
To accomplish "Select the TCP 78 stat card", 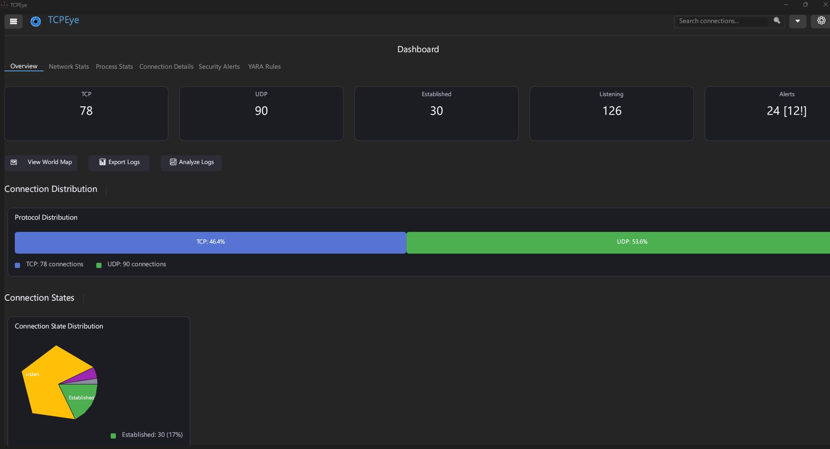I will (x=86, y=114).
